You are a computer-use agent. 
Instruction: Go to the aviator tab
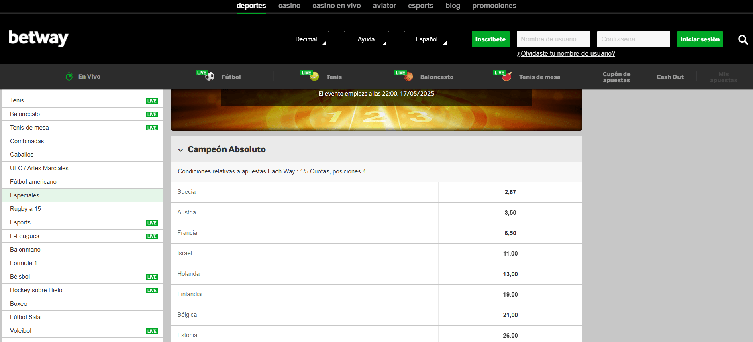tap(384, 6)
